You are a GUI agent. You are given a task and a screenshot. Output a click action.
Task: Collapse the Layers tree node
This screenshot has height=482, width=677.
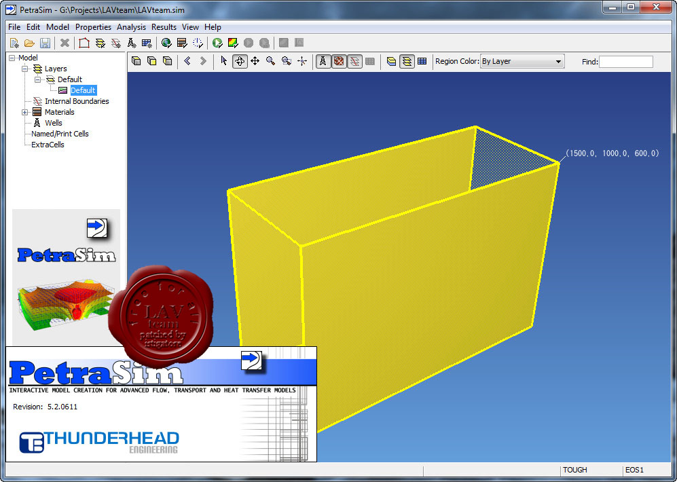(x=25, y=69)
